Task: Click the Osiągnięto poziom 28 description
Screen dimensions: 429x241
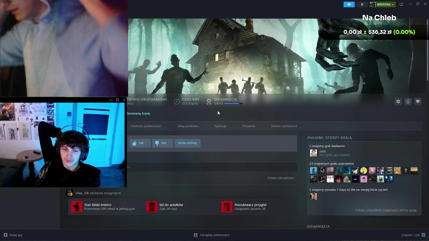Action: (250, 209)
